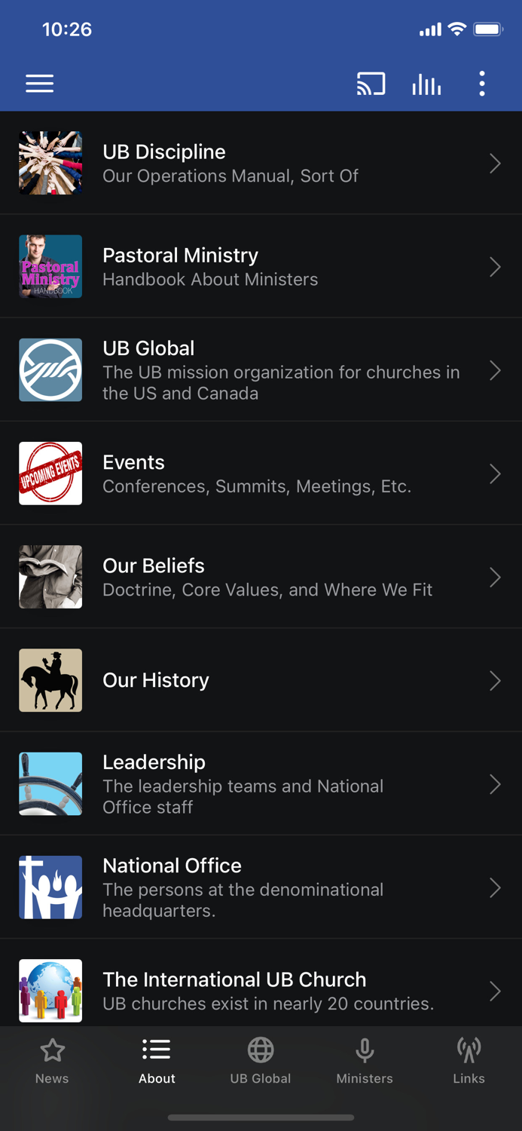
Task: Open the hamburger navigation menu
Action: pos(39,84)
